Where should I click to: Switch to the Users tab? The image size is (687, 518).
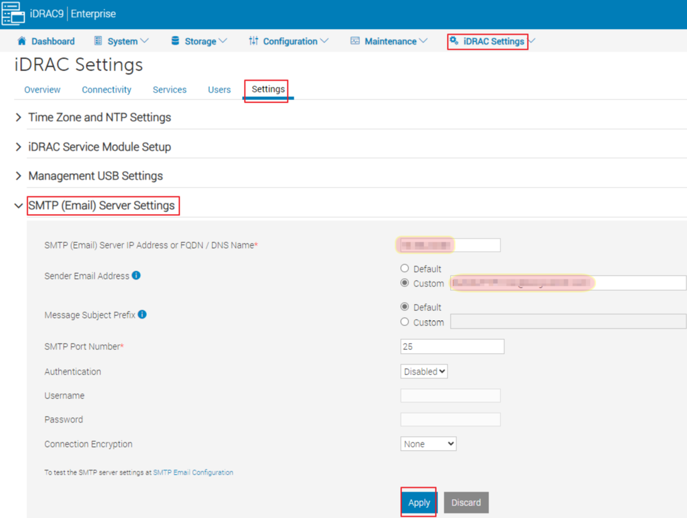pyautogui.click(x=219, y=89)
